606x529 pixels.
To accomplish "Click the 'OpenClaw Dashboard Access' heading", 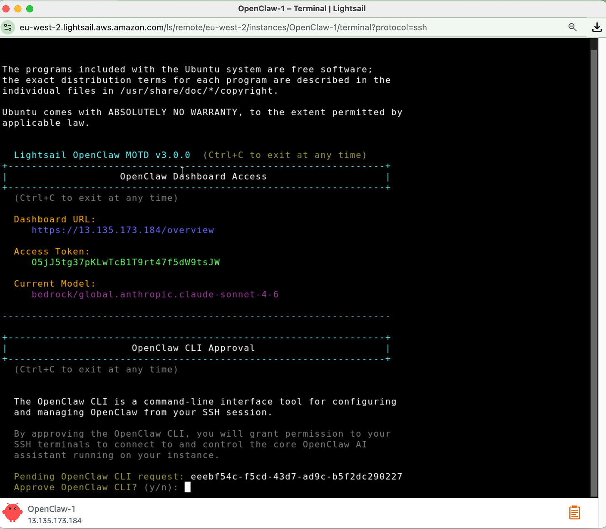I will pos(193,176).
